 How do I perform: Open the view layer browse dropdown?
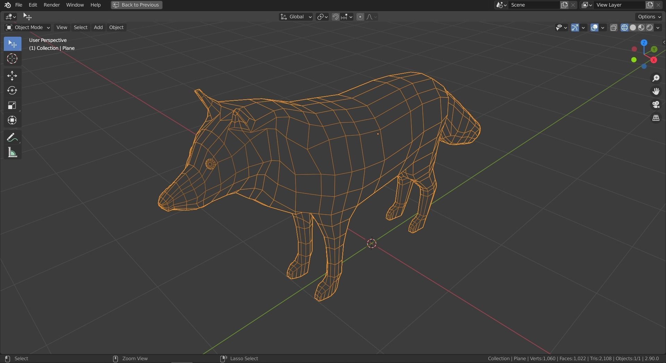pos(587,5)
